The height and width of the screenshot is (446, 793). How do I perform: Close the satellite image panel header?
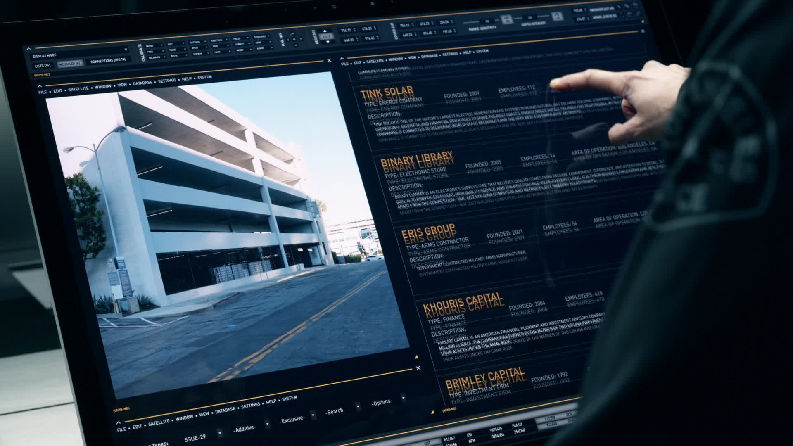(x=329, y=61)
